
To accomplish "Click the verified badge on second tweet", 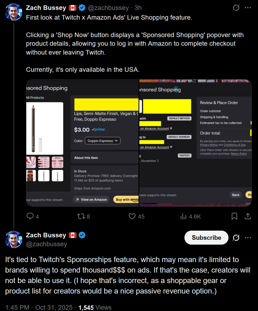I will (x=82, y=235).
